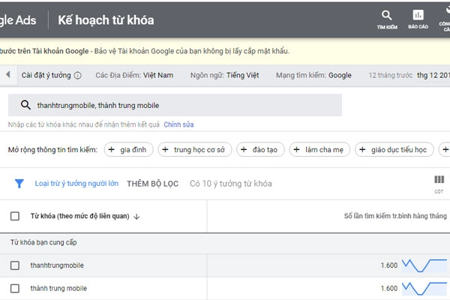Add the 'đào tạo' suggestion chip

pos(259,150)
